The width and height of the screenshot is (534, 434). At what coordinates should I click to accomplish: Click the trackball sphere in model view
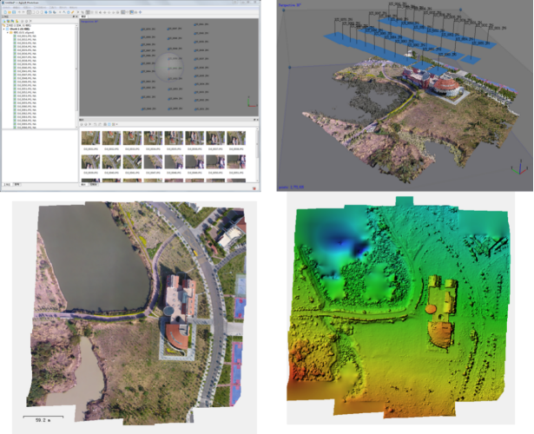click(x=169, y=68)
